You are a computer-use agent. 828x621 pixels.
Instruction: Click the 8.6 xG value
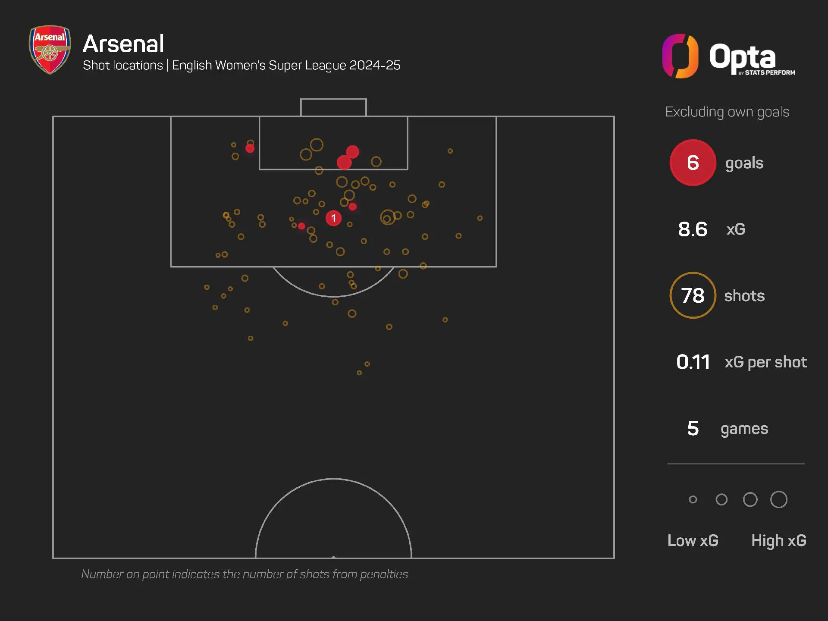coord(693,229)
